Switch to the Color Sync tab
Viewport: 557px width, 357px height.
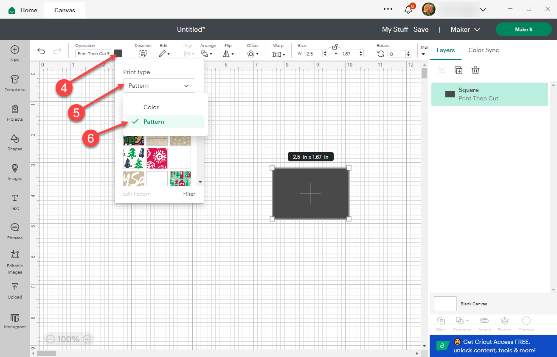[483, 50]
